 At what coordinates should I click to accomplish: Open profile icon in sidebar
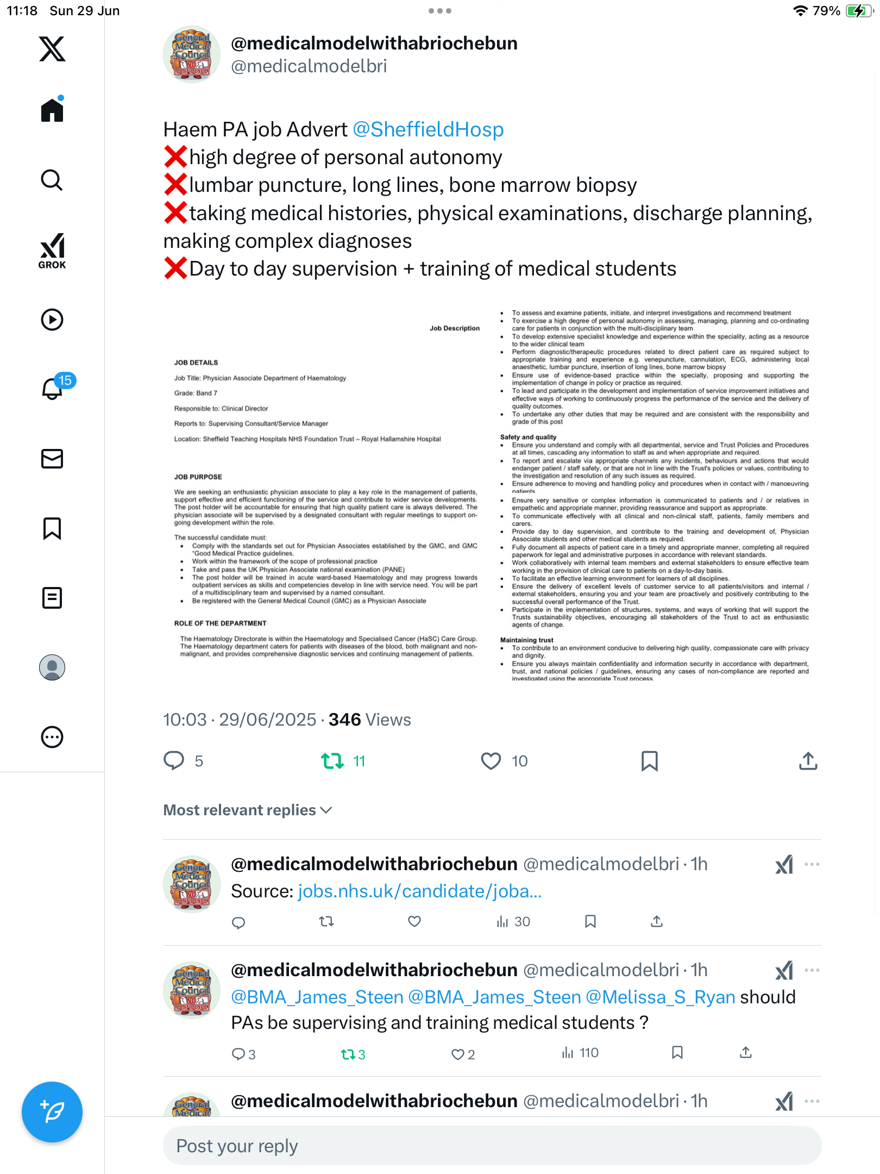tap(52, 667)
